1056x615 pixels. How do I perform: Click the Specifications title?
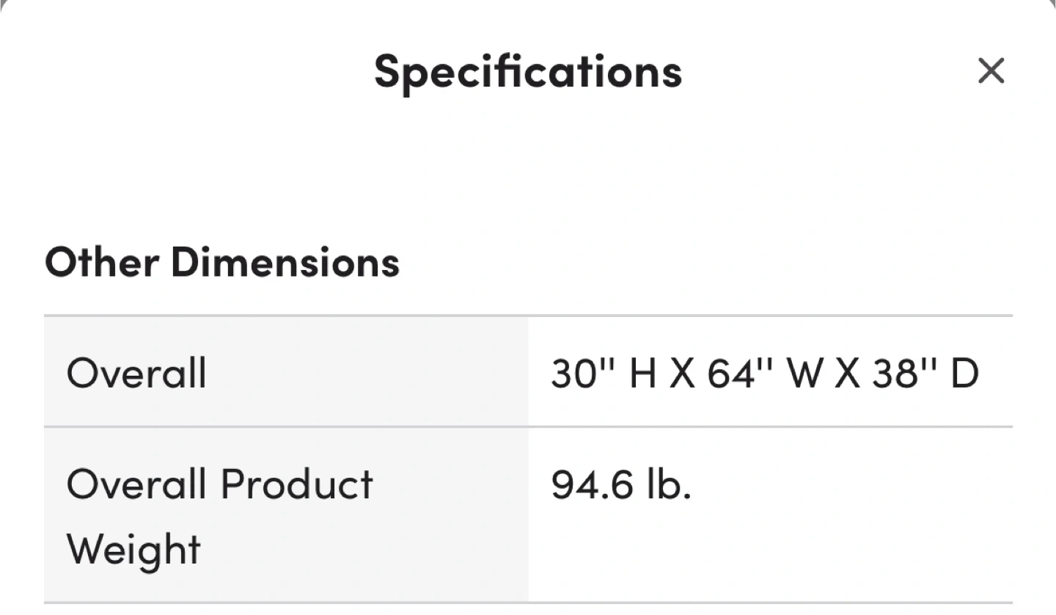tap(528, 71)
